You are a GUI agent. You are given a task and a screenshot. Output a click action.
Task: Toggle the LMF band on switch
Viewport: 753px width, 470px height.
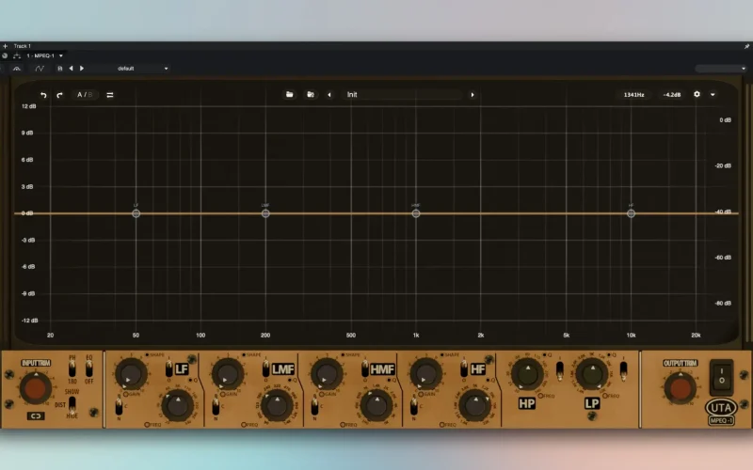(x=266, y=368)
